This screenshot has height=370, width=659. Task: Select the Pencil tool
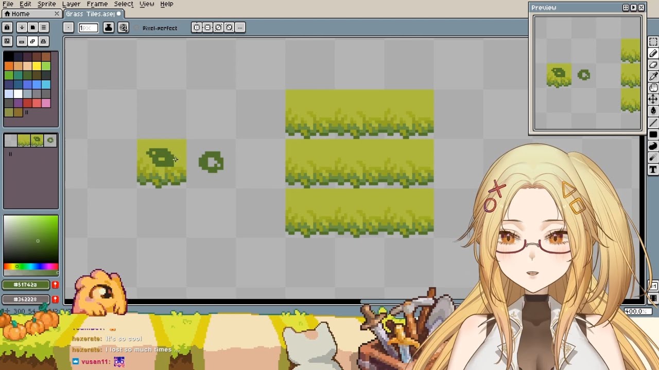point(653,53)
